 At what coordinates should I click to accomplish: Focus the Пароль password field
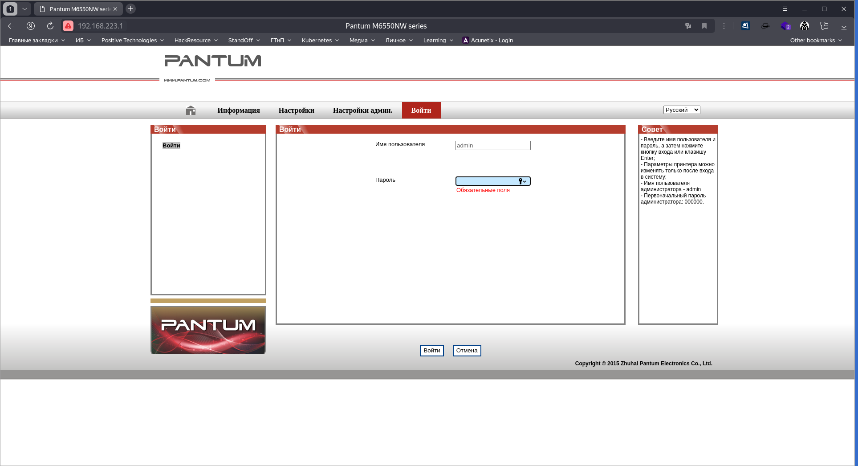click(x=493, y=181)
